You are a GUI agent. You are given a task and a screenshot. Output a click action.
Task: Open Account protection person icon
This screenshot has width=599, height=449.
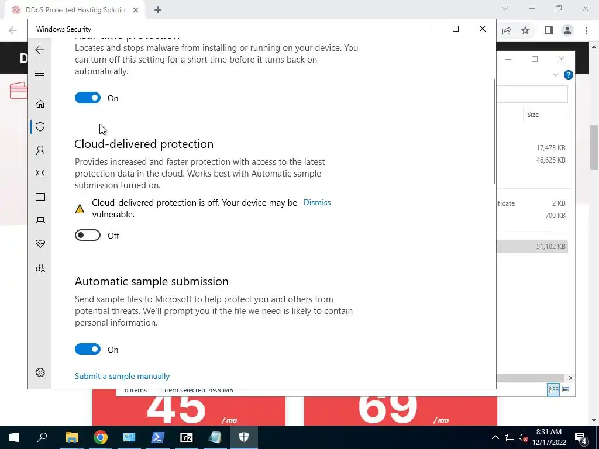pos(40,150)
